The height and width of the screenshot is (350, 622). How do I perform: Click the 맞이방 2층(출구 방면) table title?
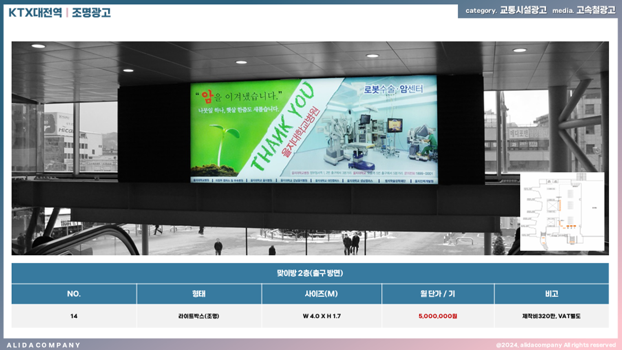click(310, 273)
